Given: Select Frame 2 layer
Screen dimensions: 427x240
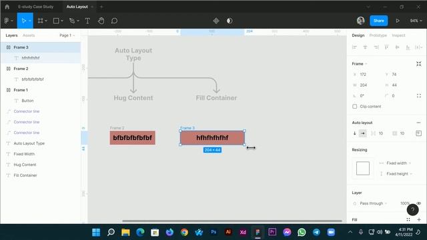Looking at the screenshot, I should [x=41, y=69].
